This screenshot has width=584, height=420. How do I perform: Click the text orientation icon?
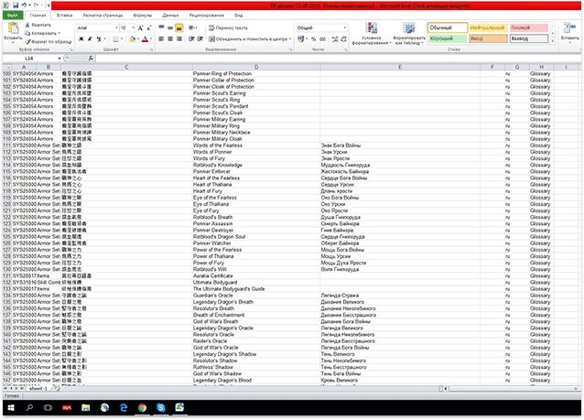[x=192, y=28]
